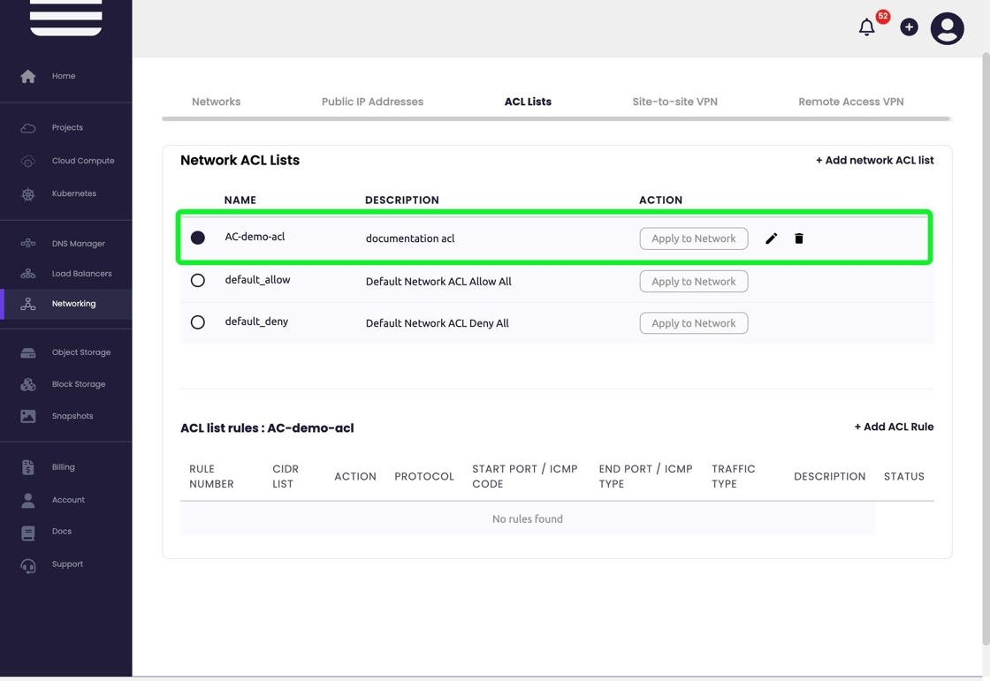Open DNS Manager from the sidebar
The image size is (990, 681).
tap(78, 244)
